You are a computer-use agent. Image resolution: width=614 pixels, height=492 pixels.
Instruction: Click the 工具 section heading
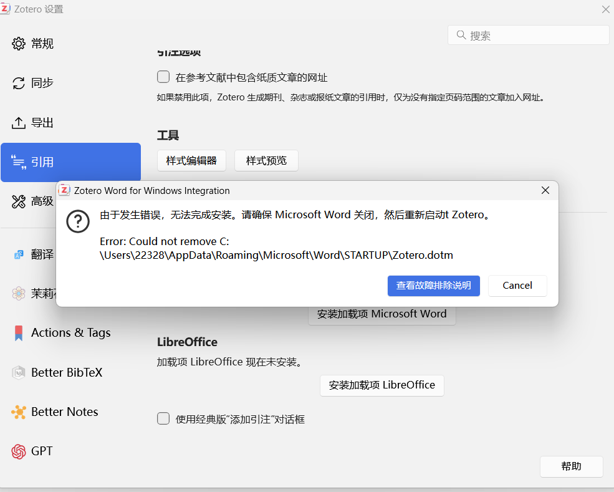168,135
